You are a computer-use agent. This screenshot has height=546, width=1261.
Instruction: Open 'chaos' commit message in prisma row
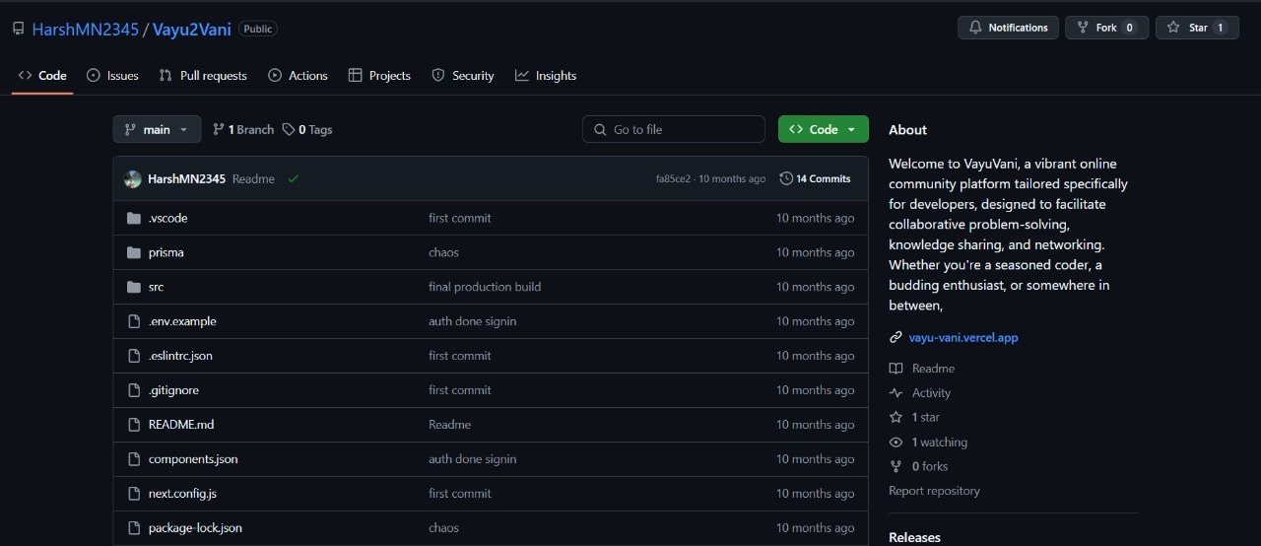tap(443, 252)
